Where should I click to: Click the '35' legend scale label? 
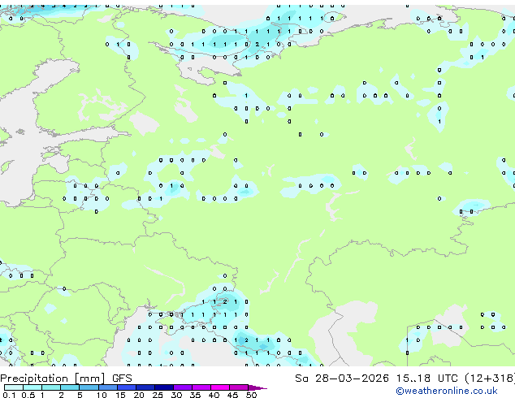pos(195,395)
